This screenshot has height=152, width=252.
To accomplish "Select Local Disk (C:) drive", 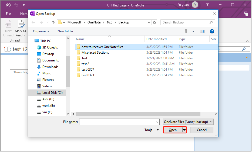I will pyautogui.click(x=47, y=93).
